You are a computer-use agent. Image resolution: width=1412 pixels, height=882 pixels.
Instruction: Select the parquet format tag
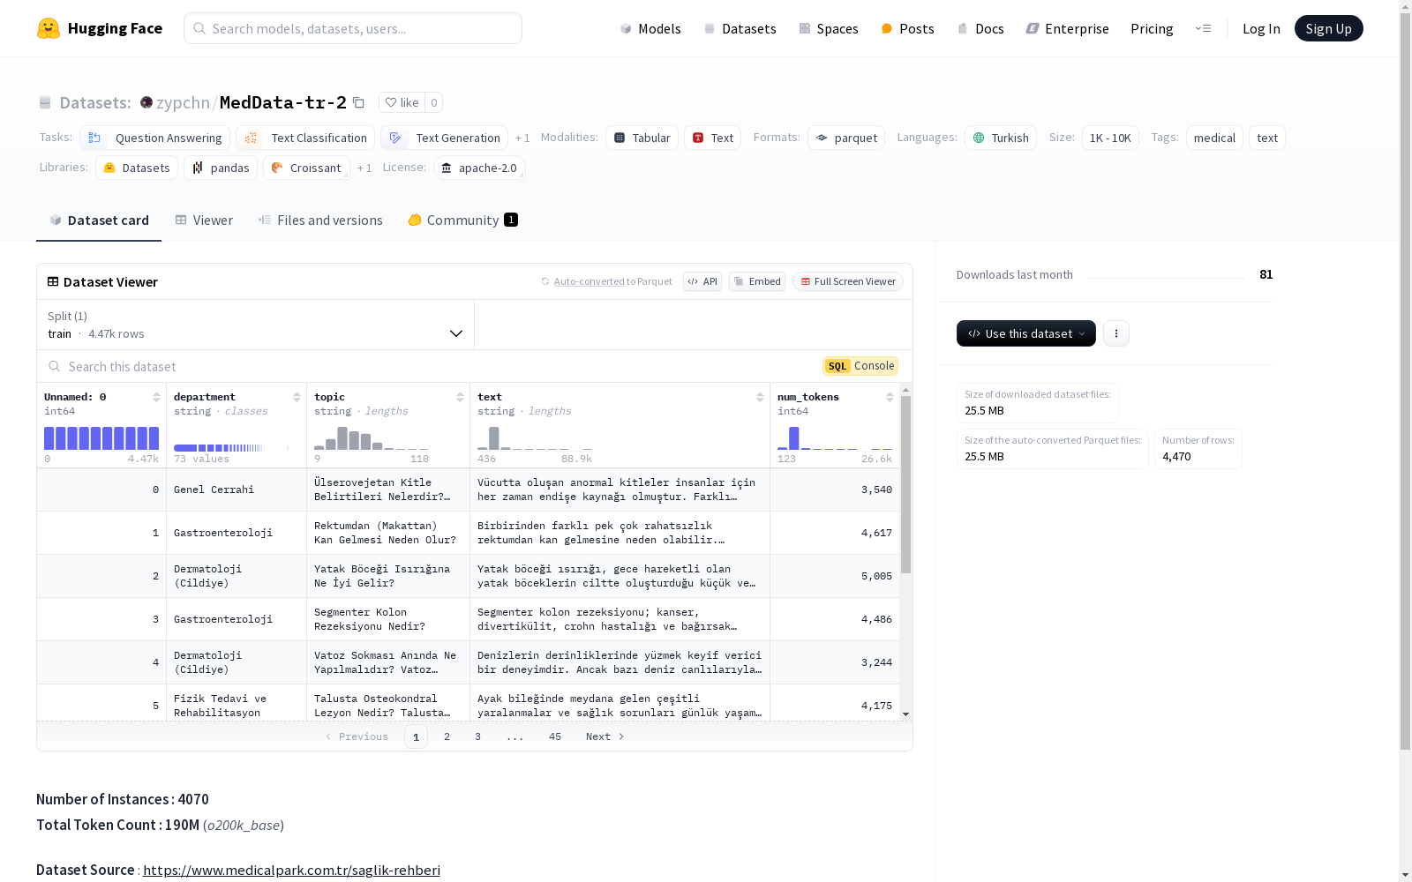(846, 138)
